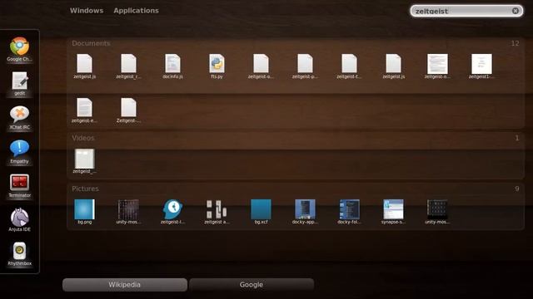Open the docky-app... screenshot

305,212
